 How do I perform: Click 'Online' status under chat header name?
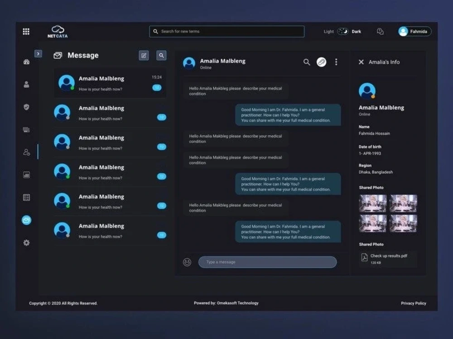206,68
